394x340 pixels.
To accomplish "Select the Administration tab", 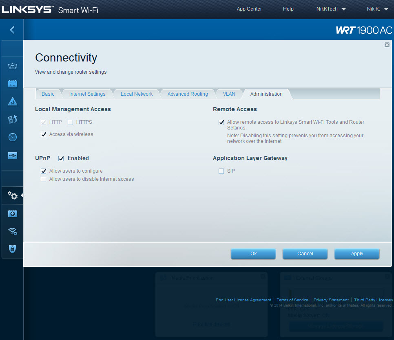I will [x=266, y=94].
